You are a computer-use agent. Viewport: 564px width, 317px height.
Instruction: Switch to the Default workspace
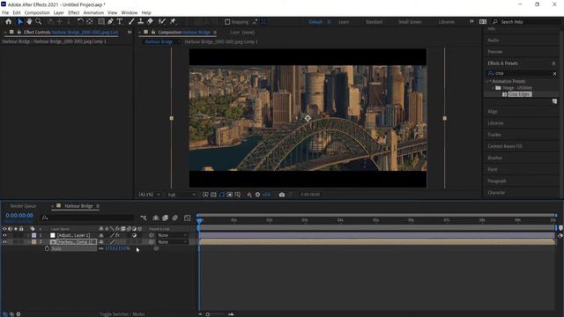(x=315, y=22)
